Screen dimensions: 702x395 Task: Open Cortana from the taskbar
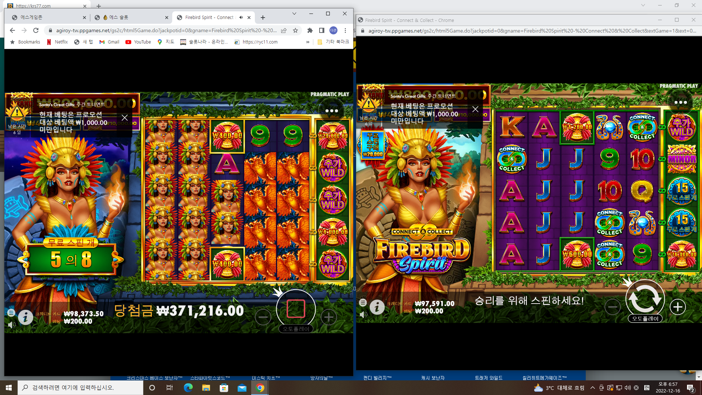[x=152, y=388]
